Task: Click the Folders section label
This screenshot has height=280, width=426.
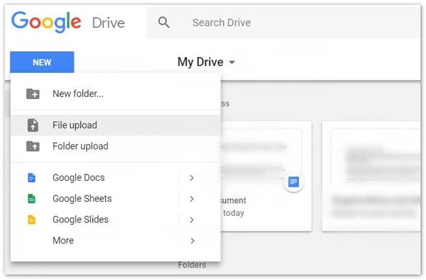Action: [x=192, y=264]
